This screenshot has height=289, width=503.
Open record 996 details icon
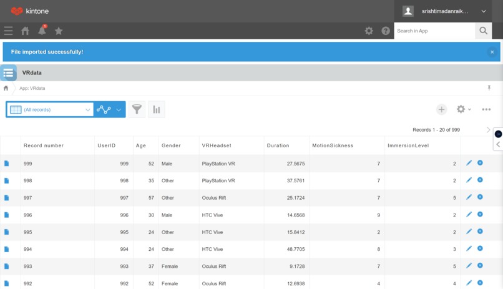pos(6,215)
